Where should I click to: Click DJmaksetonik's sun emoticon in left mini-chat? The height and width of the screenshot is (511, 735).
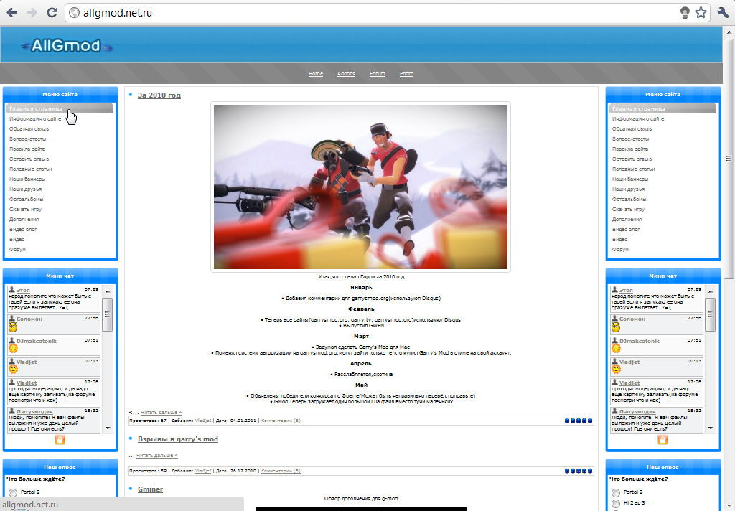(13, 348)
